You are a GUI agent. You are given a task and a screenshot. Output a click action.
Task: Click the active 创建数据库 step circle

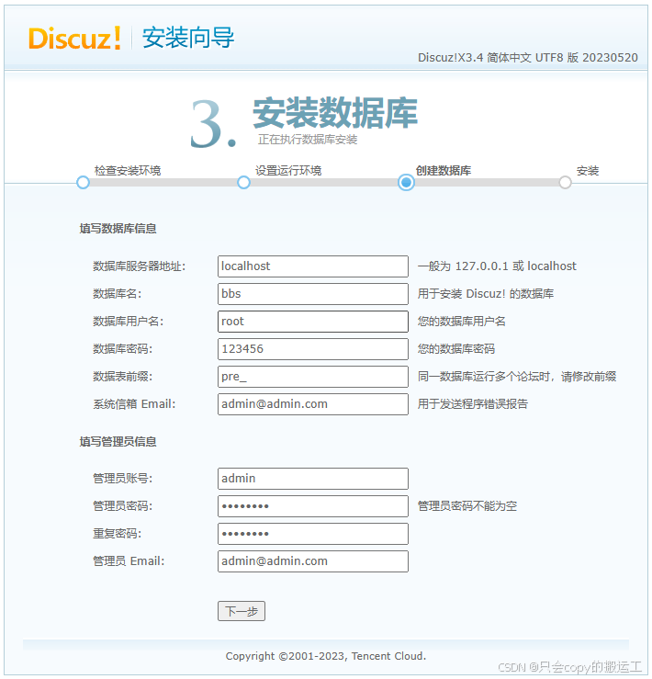(406, 182)
